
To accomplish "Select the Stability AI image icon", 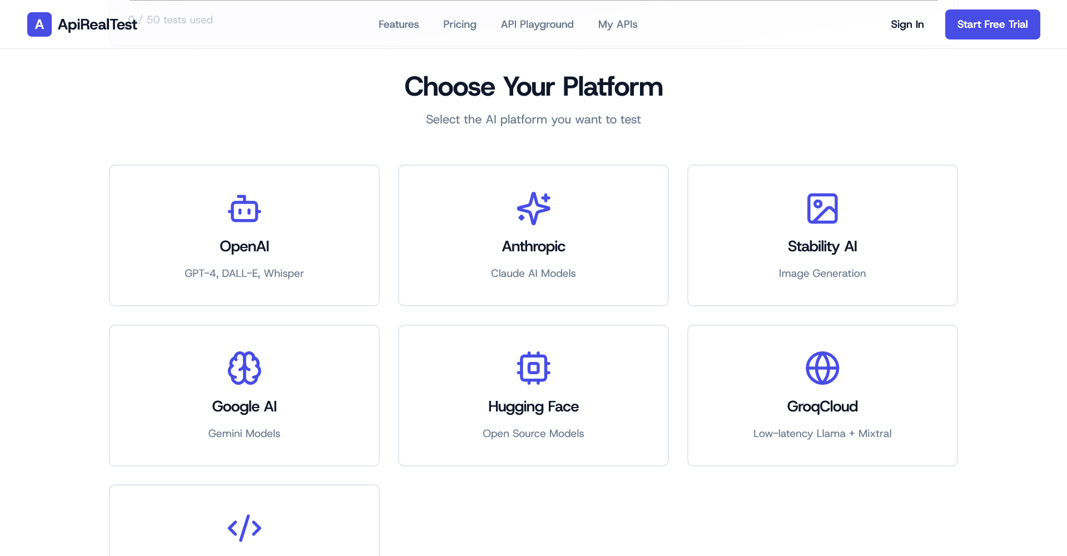I will [822, 209].
